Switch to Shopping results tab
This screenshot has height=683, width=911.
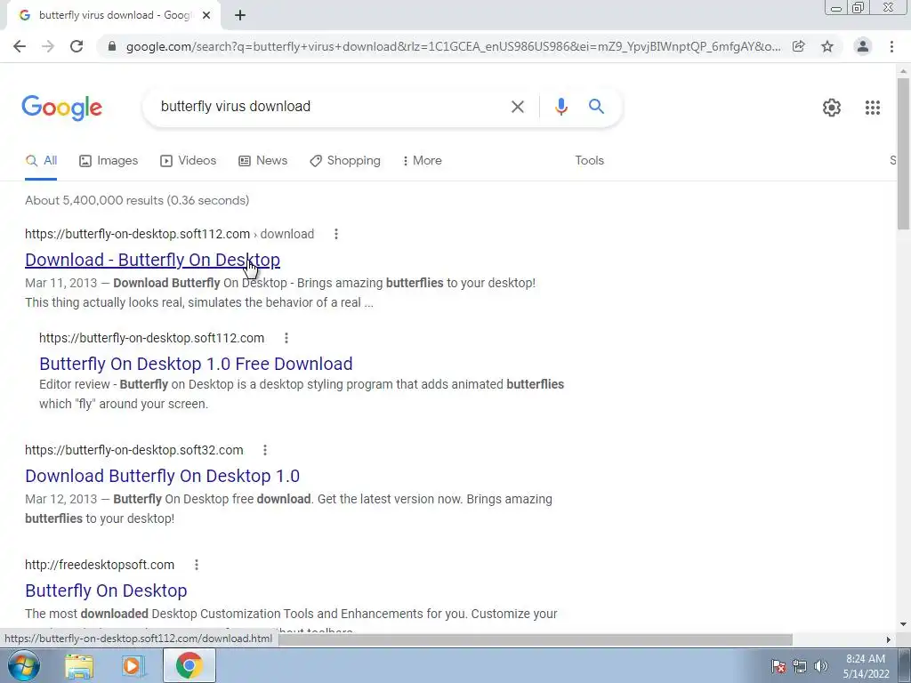(345, 161)
